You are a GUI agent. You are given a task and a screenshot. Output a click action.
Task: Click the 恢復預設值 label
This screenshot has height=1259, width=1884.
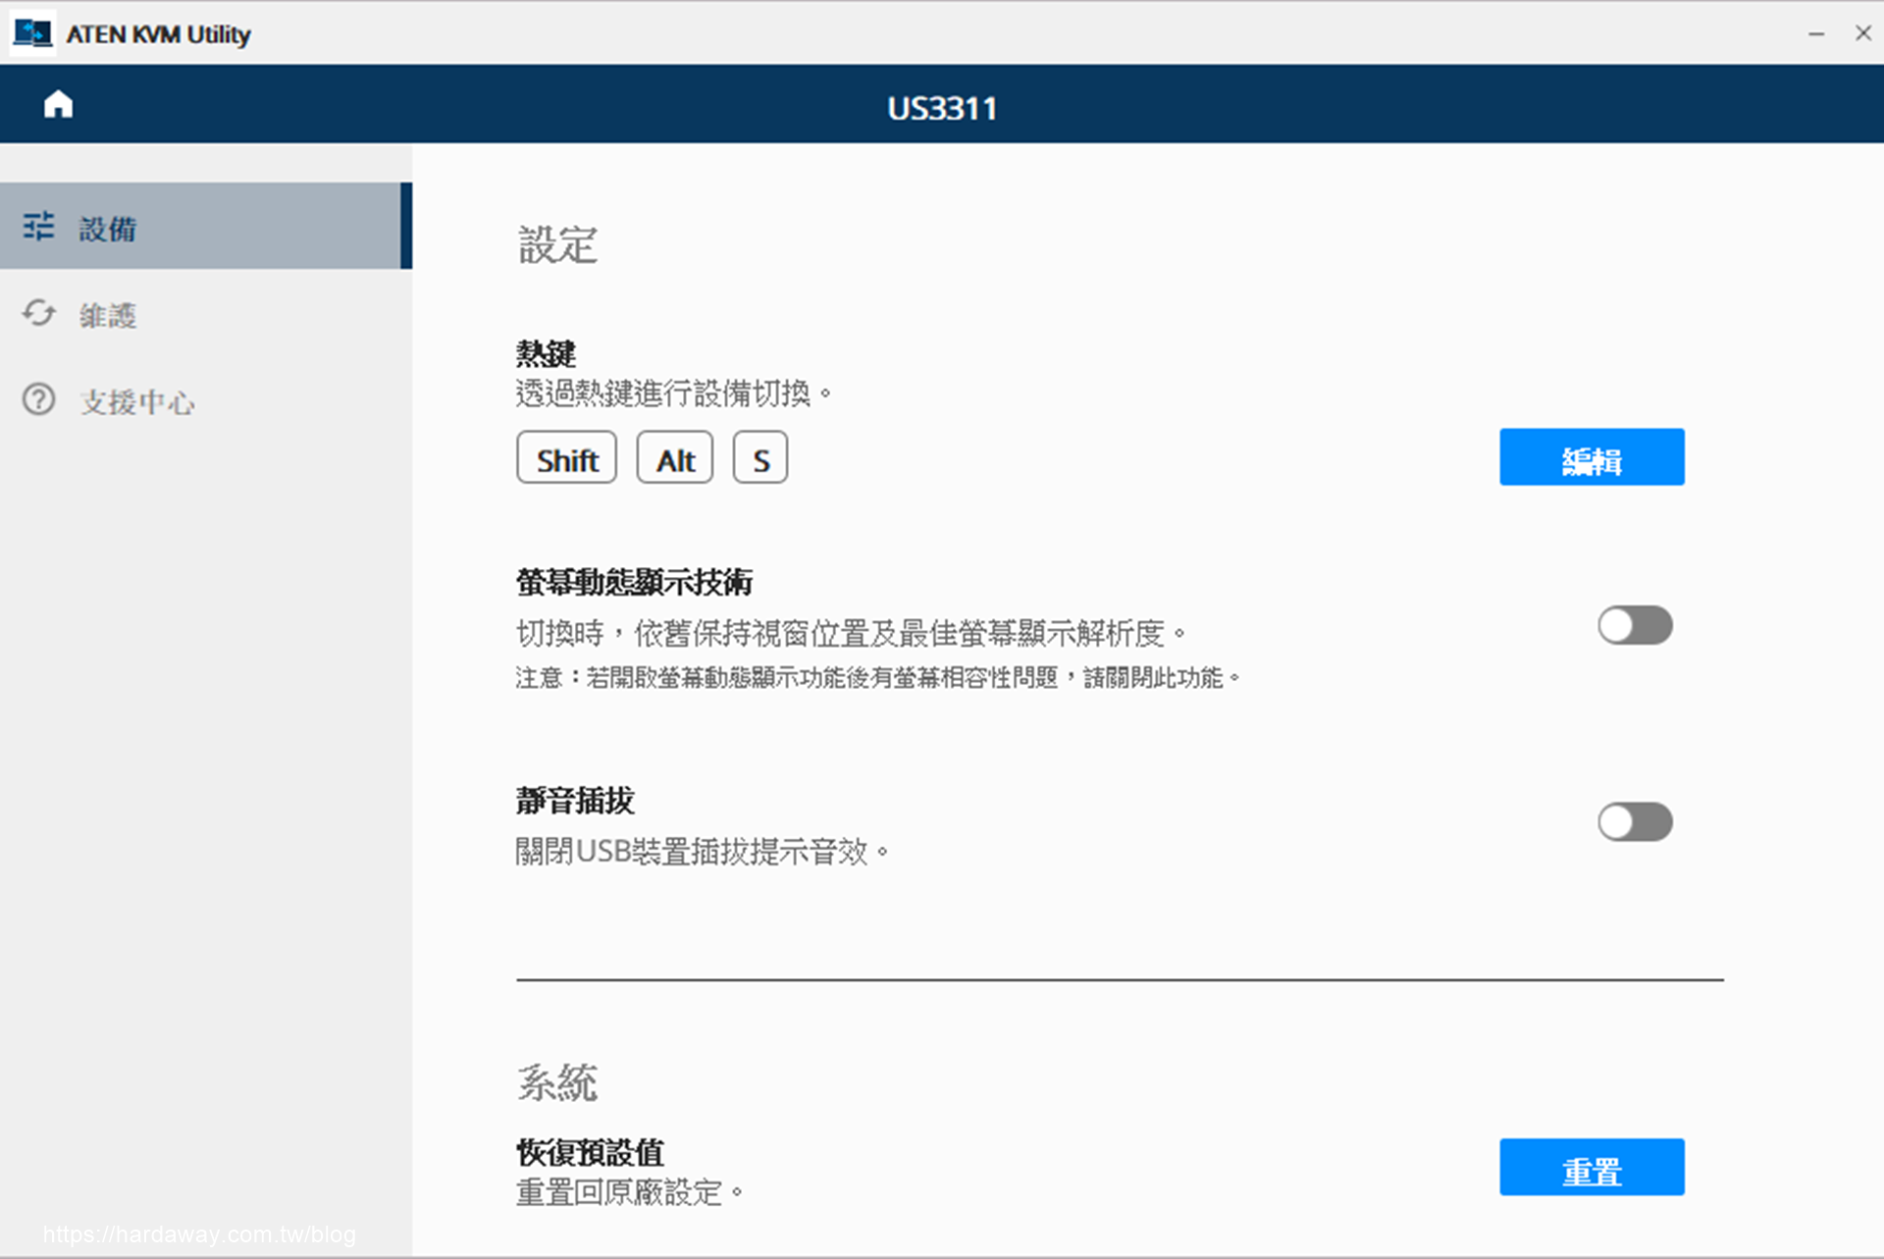(590, 1151)
